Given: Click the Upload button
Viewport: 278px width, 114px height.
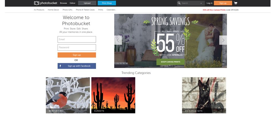Looking at the screenshot, I should click(x=87, y=3).
